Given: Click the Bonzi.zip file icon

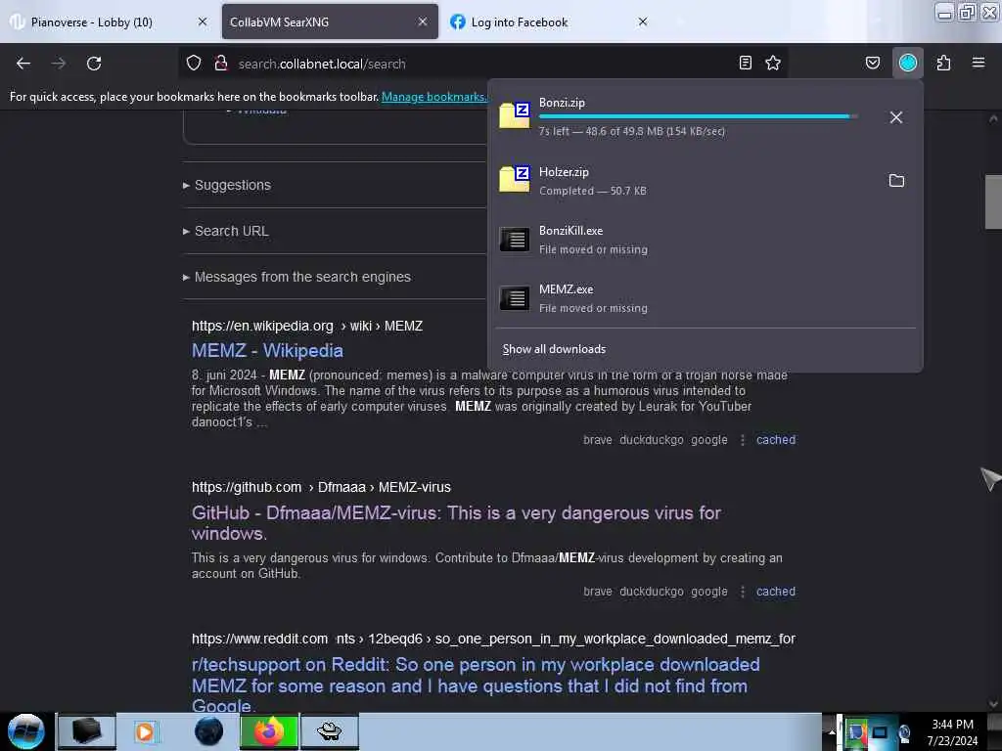Looking at the screenshot, I should coord(515,115).
